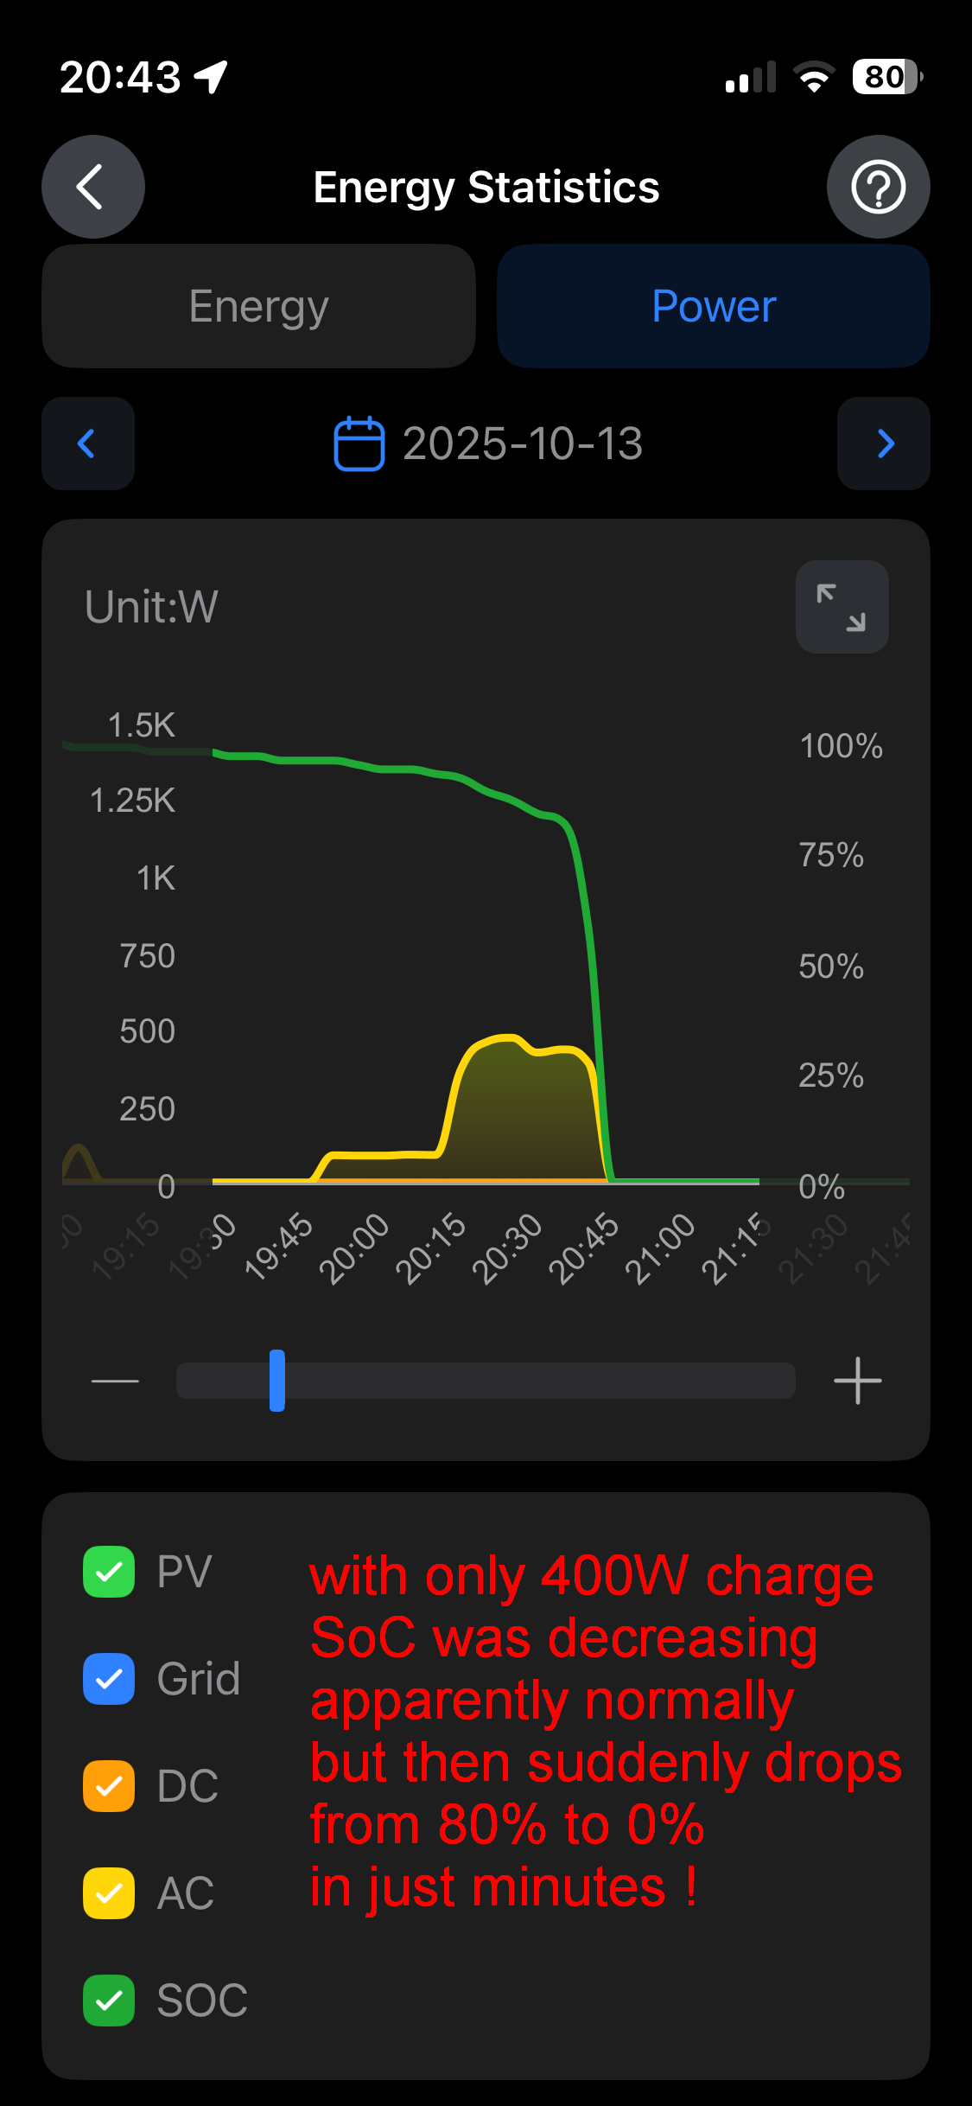Tap the battery indicator showing 80
Image resolution: width=972 pixels, height=2106 pixels.
click(x=886, y=78)
